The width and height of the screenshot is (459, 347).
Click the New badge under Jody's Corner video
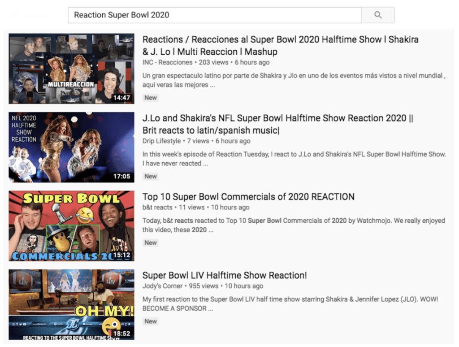click(151, 321)
